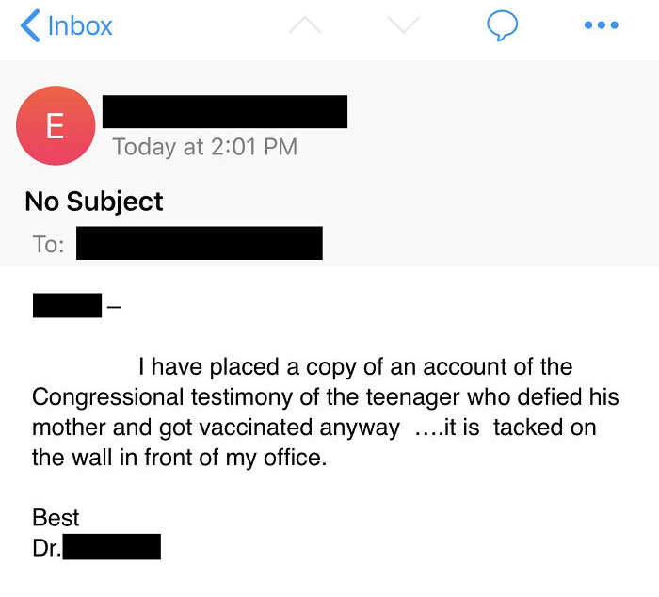The image size is (659, 597).
Task: Tap the redacted greeting name in body
Action: [67, 305]
